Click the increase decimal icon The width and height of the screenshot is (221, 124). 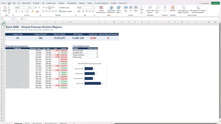[90, 11]
